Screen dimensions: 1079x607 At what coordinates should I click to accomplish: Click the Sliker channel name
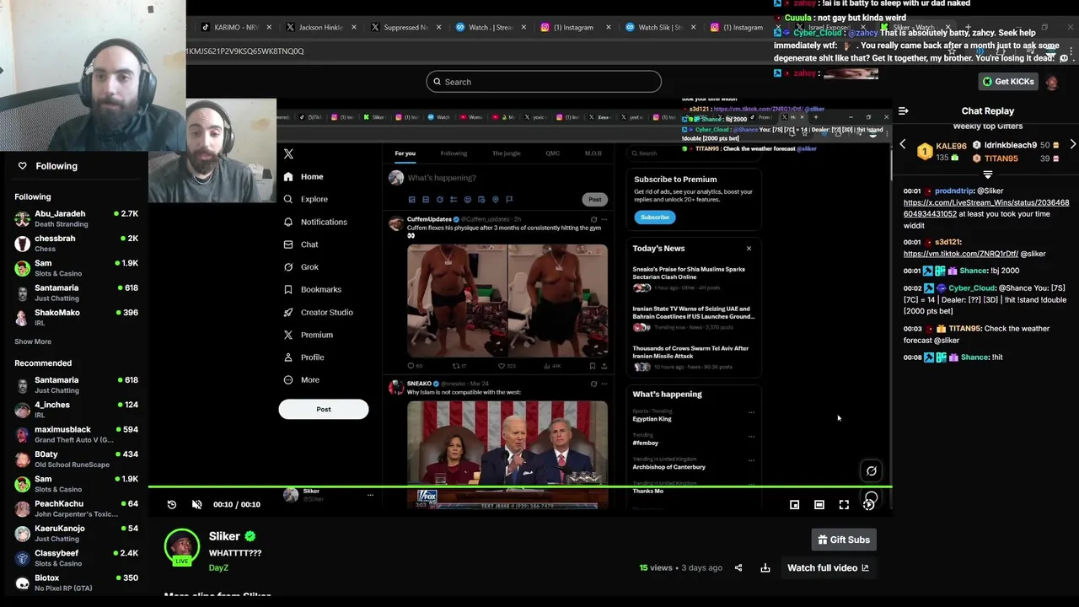coord(224,536)
